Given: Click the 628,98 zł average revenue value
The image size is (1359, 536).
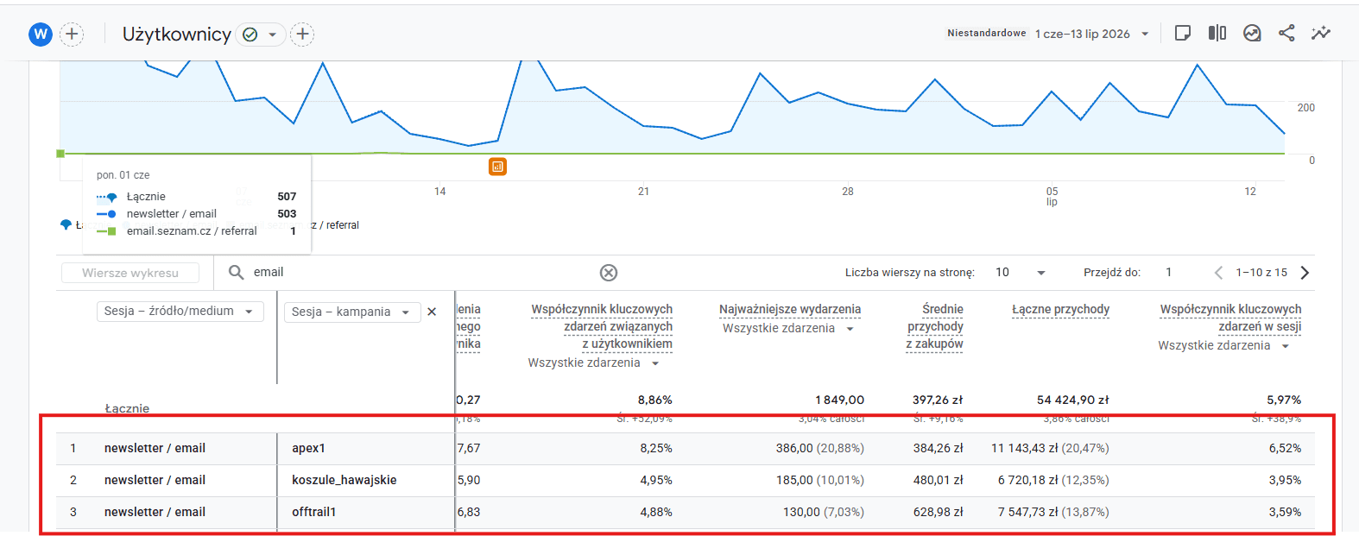Looking at the screenshot, I should coord(938,512).
